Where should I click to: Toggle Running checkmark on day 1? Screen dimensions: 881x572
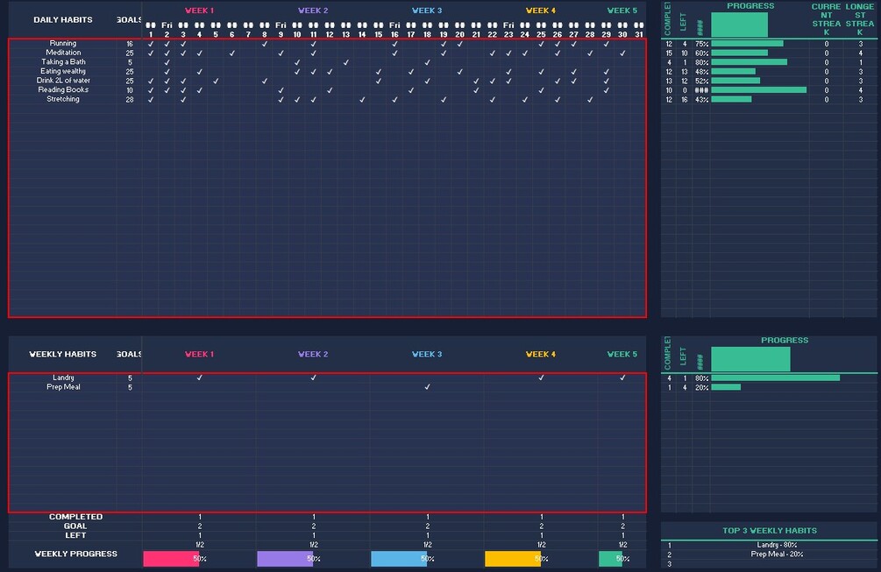tap(151, 44)
